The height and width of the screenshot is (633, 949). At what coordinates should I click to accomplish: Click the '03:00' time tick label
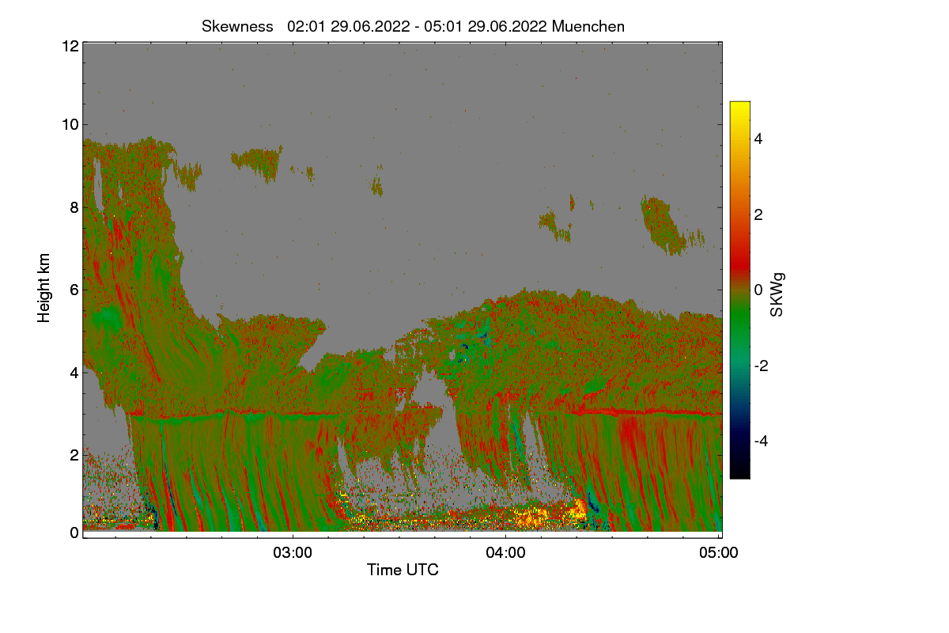(293, 552)
